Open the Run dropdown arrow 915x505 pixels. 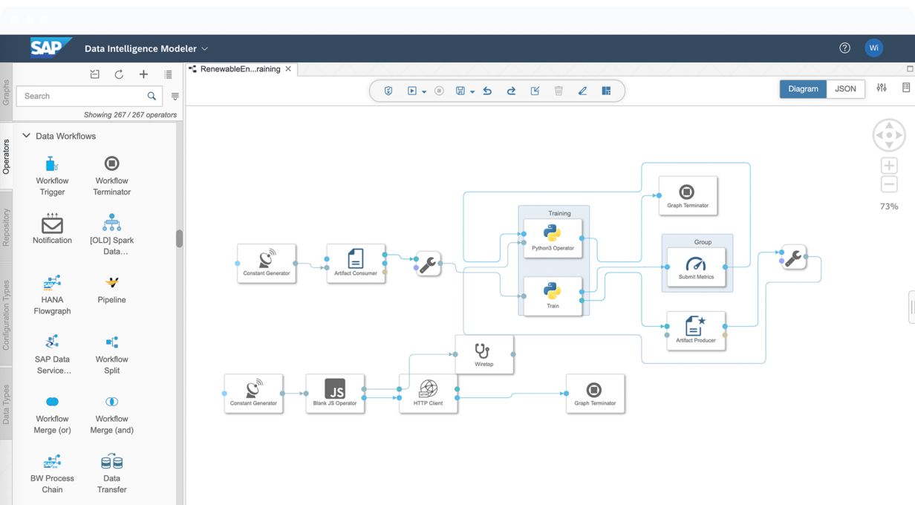pos(424,91)
